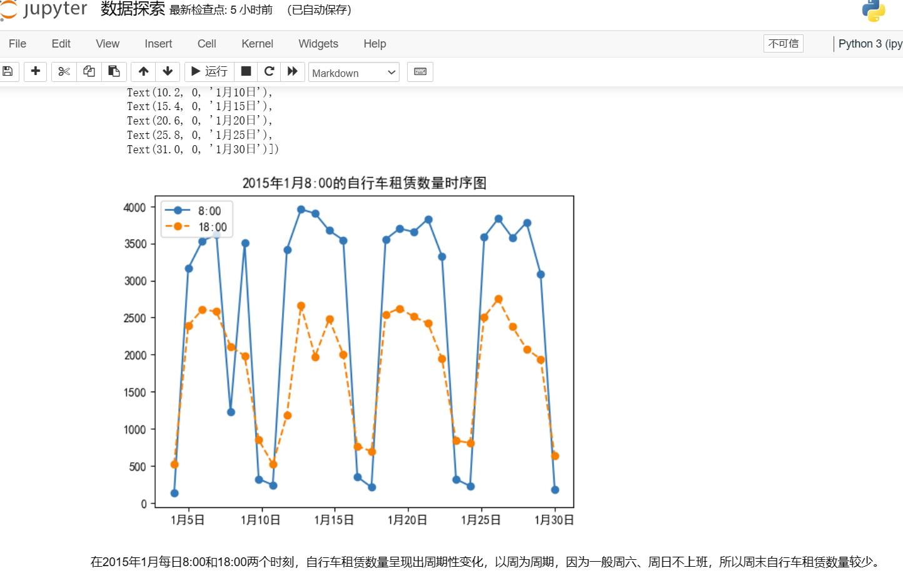
Task: Paste cells below icon
Action: (114, 71)
